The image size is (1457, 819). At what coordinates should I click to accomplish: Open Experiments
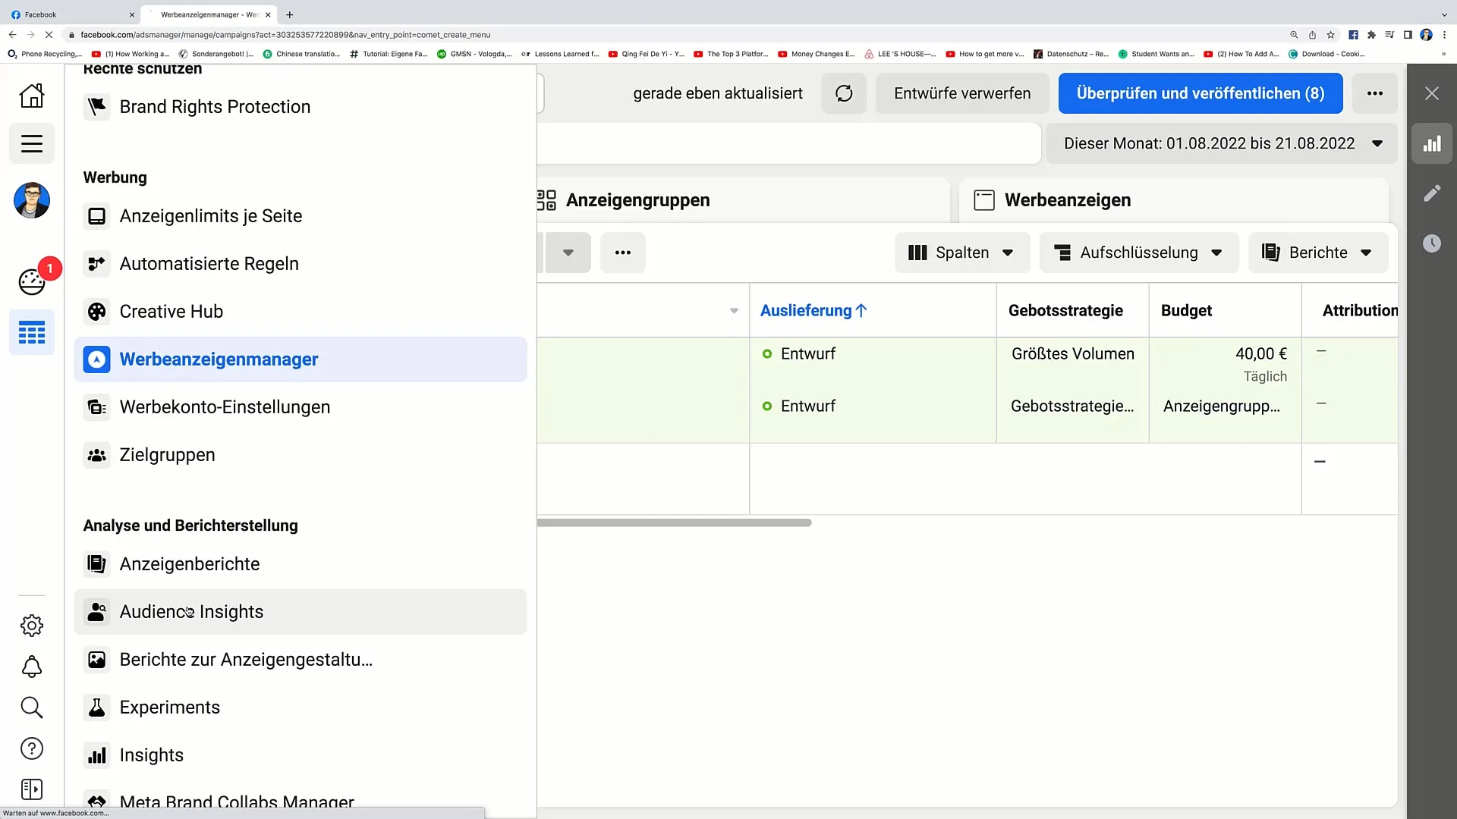click(x=301, y=708)
